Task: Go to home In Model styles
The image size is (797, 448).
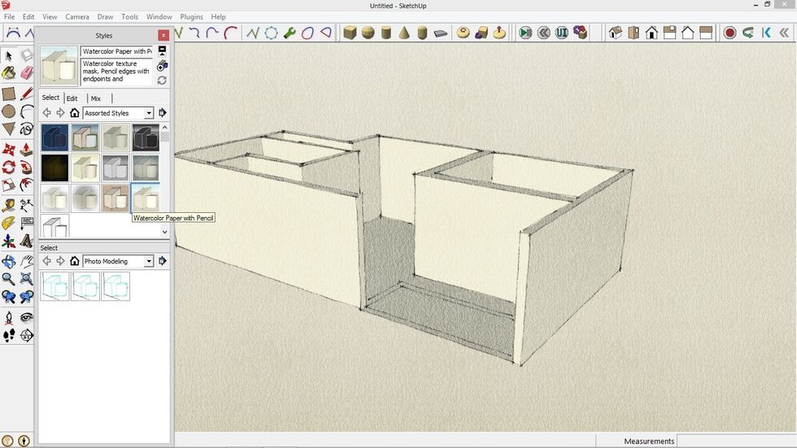Action: tap(74, 113)
